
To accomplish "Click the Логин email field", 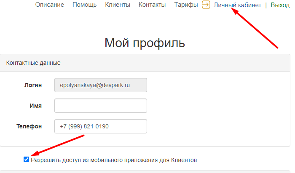I will point(101,85).
